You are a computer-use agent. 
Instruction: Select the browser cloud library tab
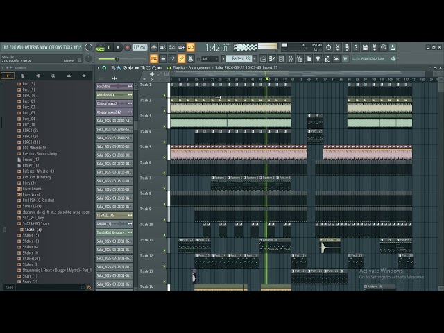pos(69,76)
